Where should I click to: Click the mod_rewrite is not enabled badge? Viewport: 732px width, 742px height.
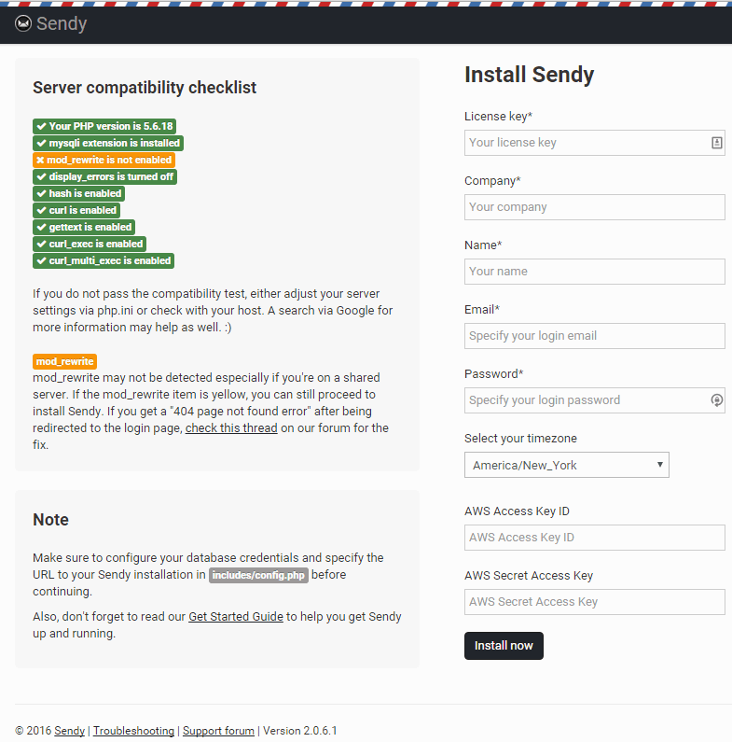pos(104,160)
